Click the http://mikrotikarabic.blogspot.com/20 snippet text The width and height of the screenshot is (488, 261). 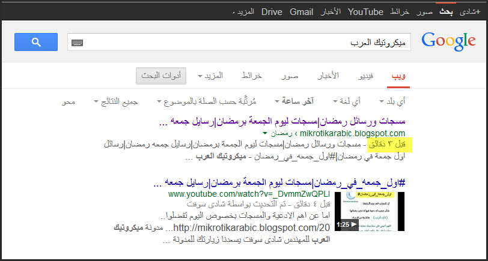251,228
